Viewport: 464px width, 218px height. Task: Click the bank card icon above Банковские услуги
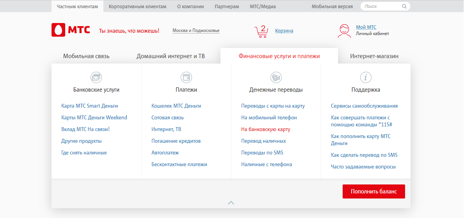point(96,78)
